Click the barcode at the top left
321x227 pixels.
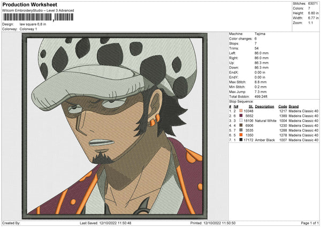pos(38,17)
